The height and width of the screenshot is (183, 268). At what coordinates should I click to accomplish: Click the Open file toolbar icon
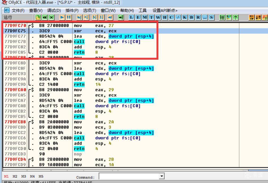(x=38, y=17)
